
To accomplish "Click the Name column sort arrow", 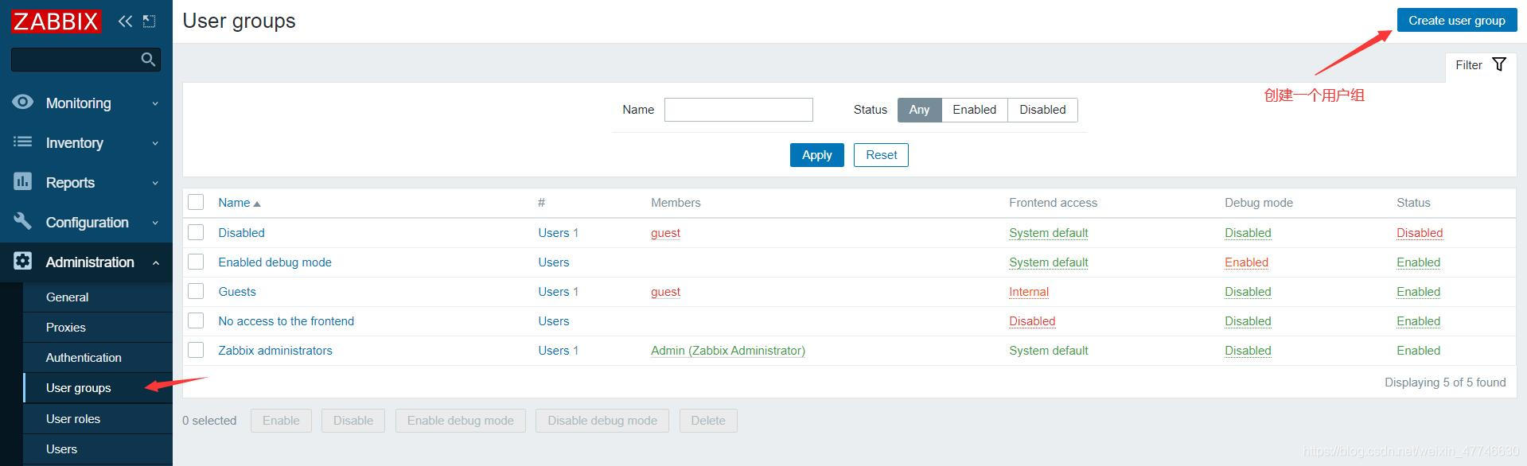I will click(x=257, y=204).
